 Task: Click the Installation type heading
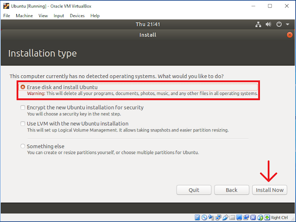(43, 54)
